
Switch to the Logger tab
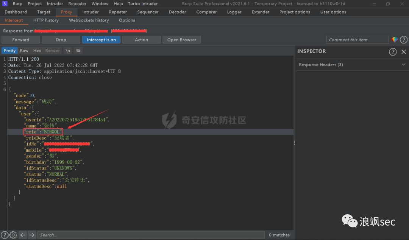pos(234,12)
